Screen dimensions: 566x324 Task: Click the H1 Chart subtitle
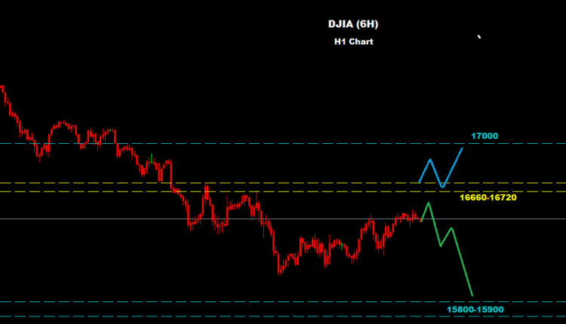[x=353, y=41]
